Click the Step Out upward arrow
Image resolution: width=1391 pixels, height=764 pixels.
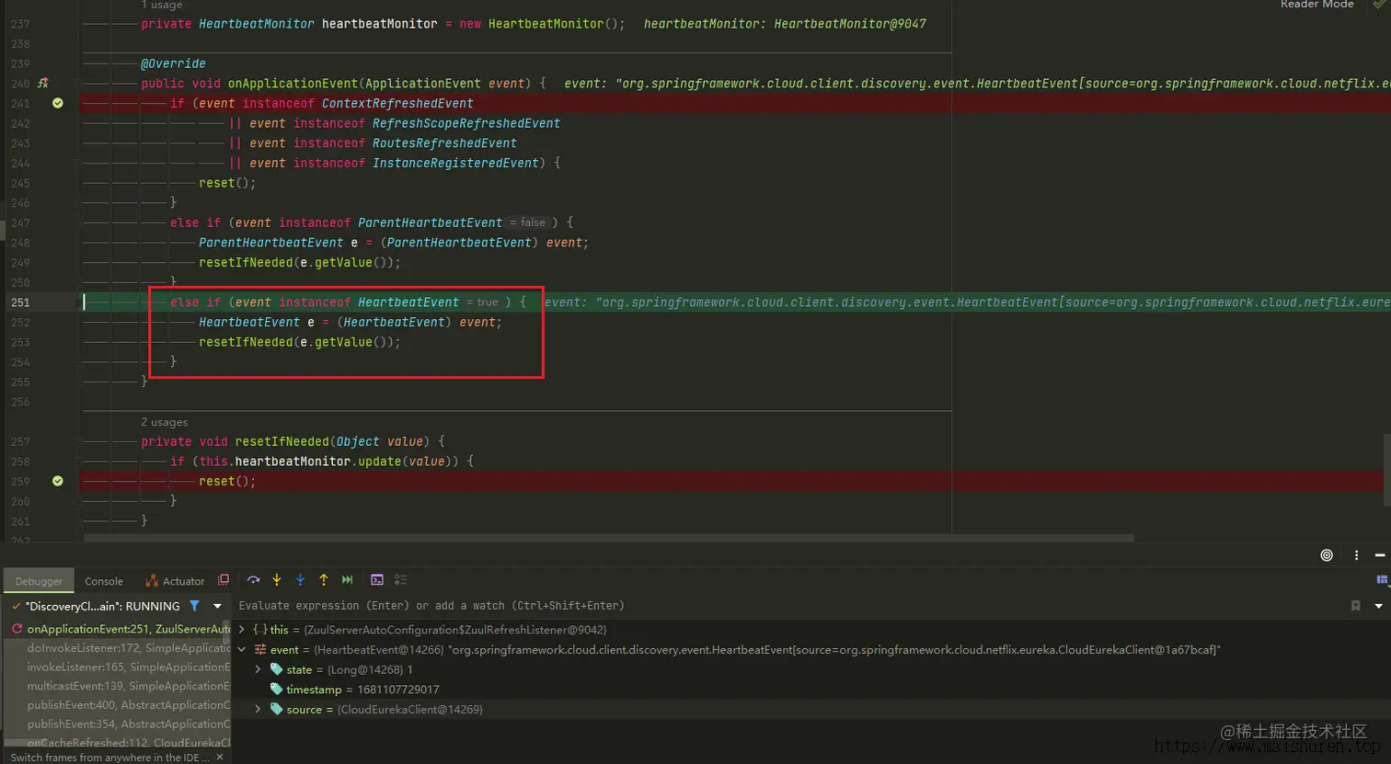324,580
